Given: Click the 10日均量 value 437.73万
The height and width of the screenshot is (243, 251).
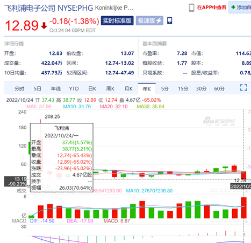Looking at the screenshot, I should pyautogui.click(x=52, y=73).
